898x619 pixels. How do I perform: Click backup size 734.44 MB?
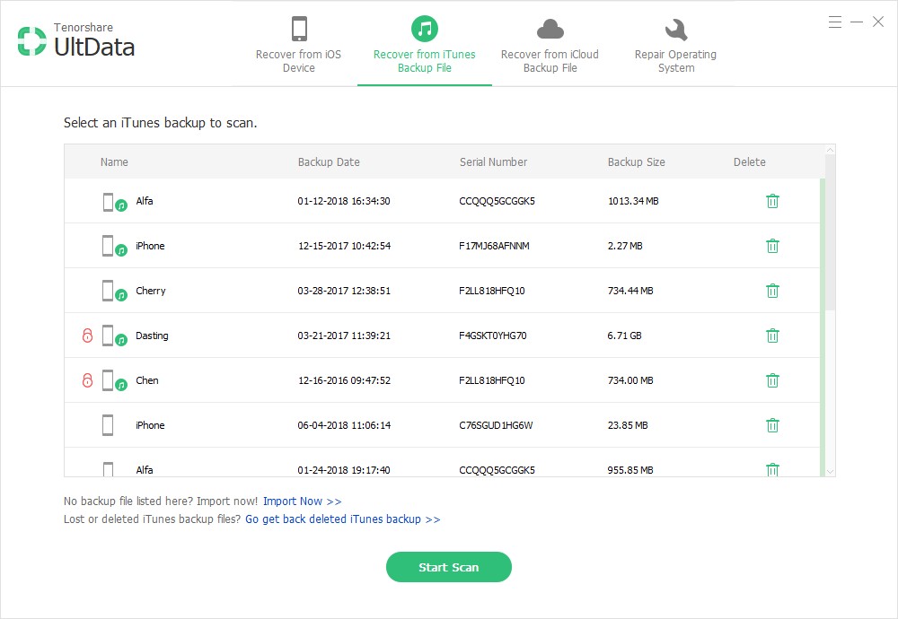point(630,291)
